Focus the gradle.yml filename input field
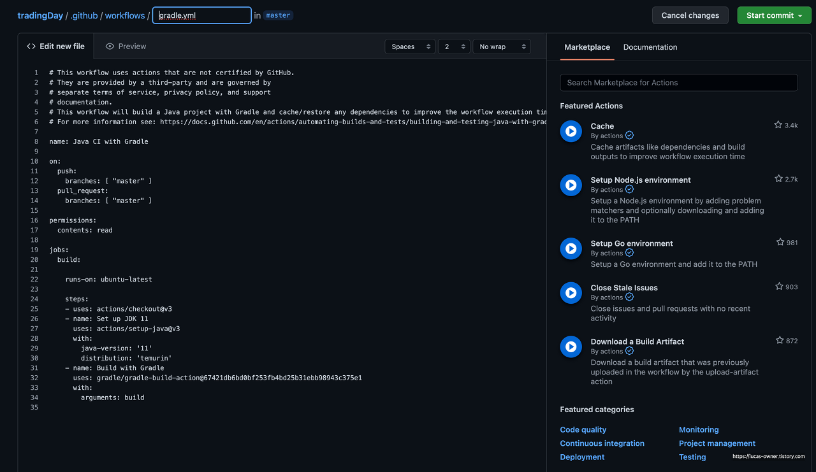The height and width of the screenshot is (472, 816). [202, 15]
